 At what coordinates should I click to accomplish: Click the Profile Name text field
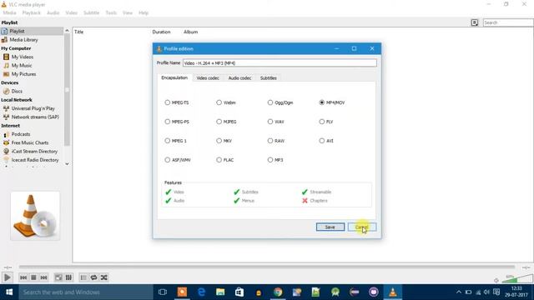tap(280, 63)
